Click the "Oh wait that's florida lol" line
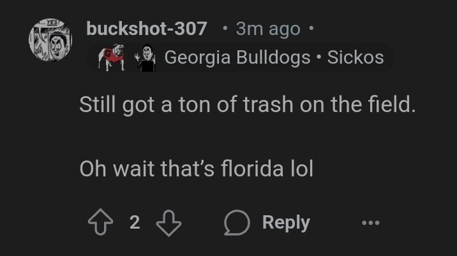Screen dimensions: 457x256 pos(197,169)
